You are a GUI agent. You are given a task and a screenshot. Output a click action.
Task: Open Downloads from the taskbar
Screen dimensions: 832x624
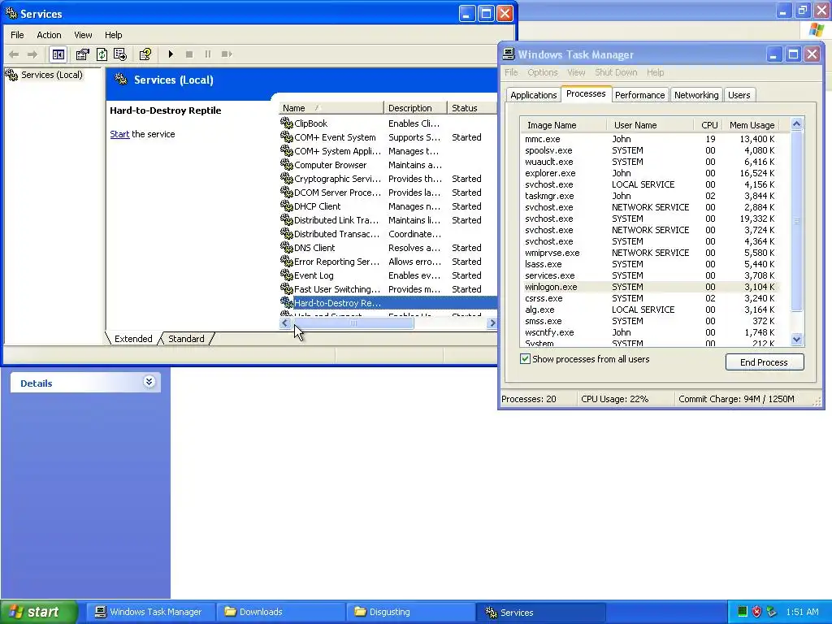point(279,612)
